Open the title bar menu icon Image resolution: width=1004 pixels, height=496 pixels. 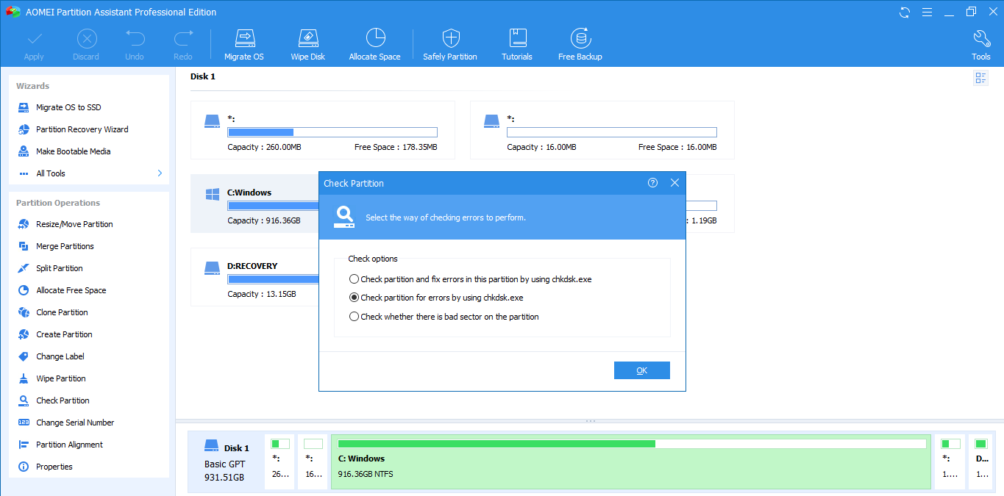(x=925, y=12)
